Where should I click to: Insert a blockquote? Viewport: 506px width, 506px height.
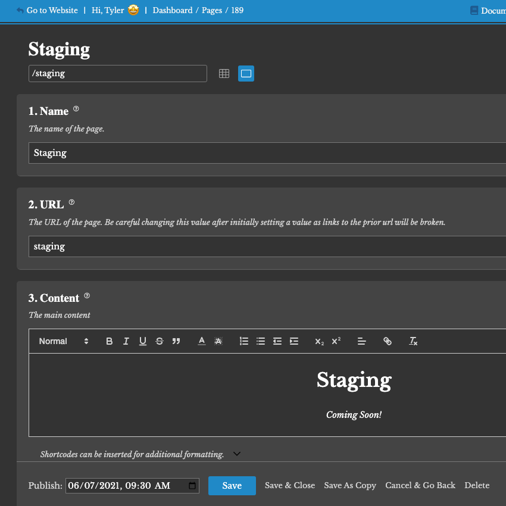[176, 341]
